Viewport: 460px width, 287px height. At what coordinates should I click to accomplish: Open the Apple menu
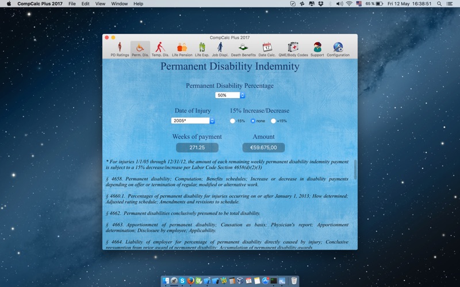pyautogui.click(x=9, y=3)
